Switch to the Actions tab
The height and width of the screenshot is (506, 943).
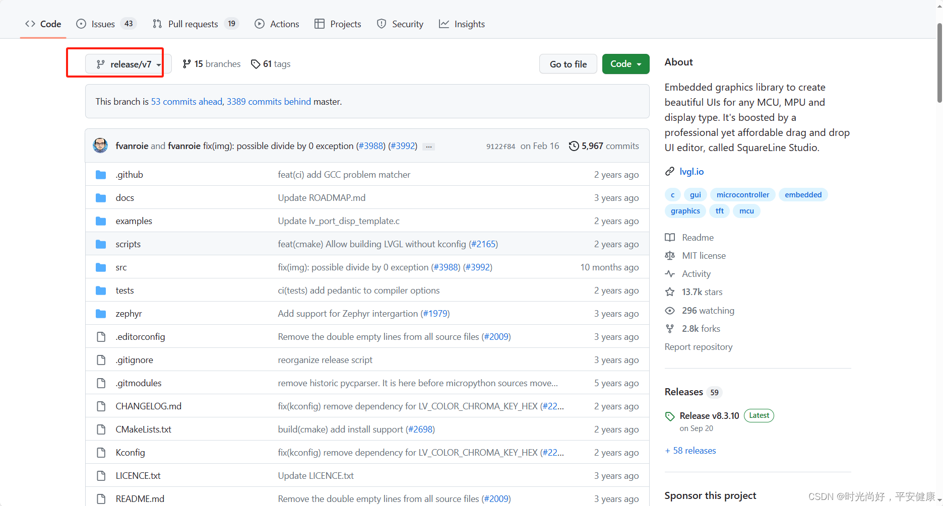coord(277,24)
